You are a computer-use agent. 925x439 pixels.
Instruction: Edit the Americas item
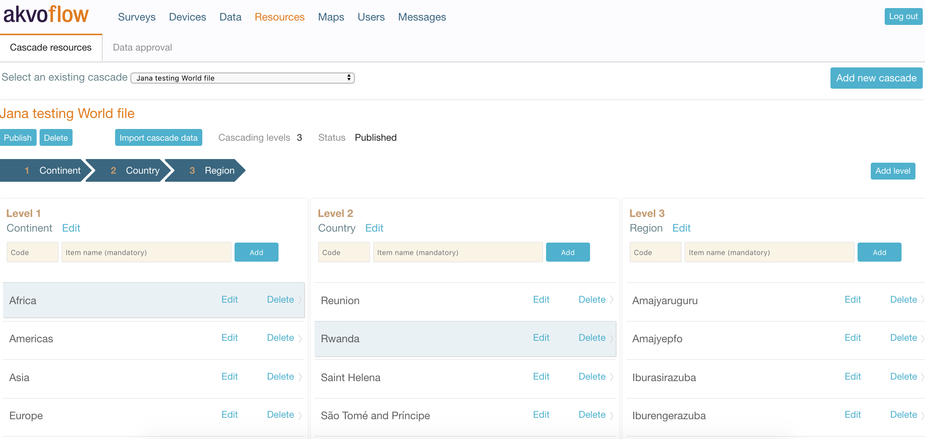229,337
